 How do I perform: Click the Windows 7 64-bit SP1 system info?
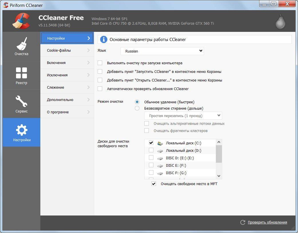[x=109, y=19]
